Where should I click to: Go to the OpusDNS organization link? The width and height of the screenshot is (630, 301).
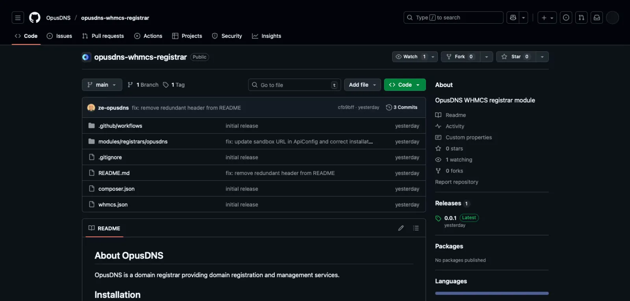pyautogui.click(x=58, y=18)
